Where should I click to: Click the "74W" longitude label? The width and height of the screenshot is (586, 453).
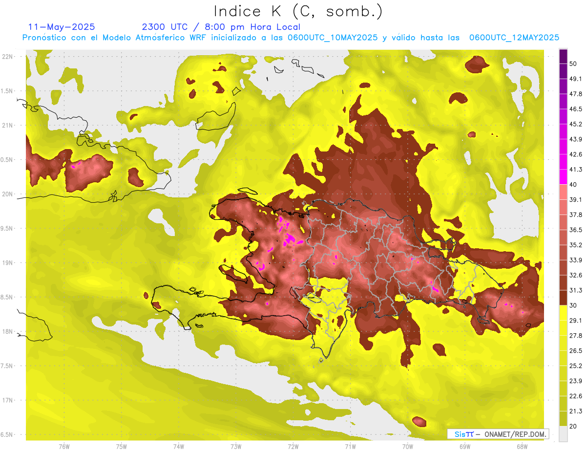tap(179, 447)
